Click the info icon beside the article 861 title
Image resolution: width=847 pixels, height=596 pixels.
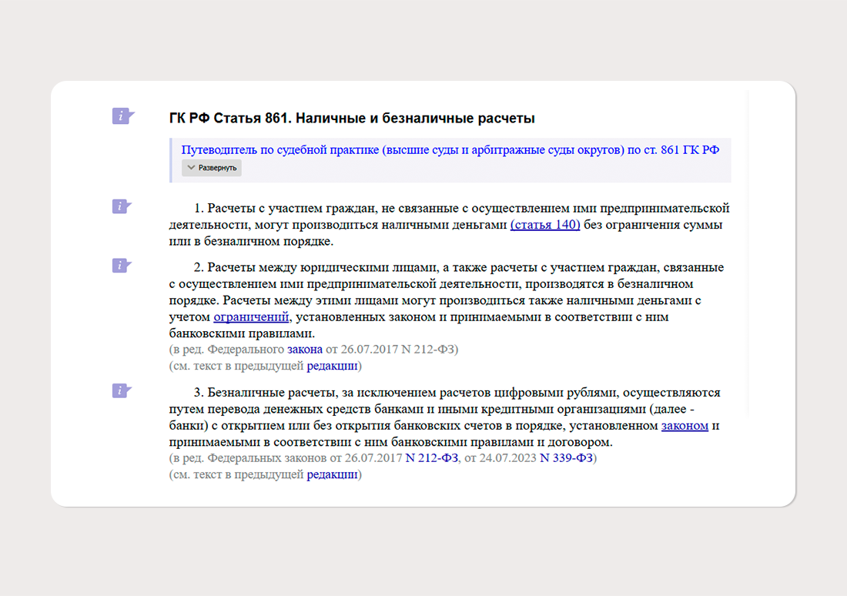tap(122, 116)
